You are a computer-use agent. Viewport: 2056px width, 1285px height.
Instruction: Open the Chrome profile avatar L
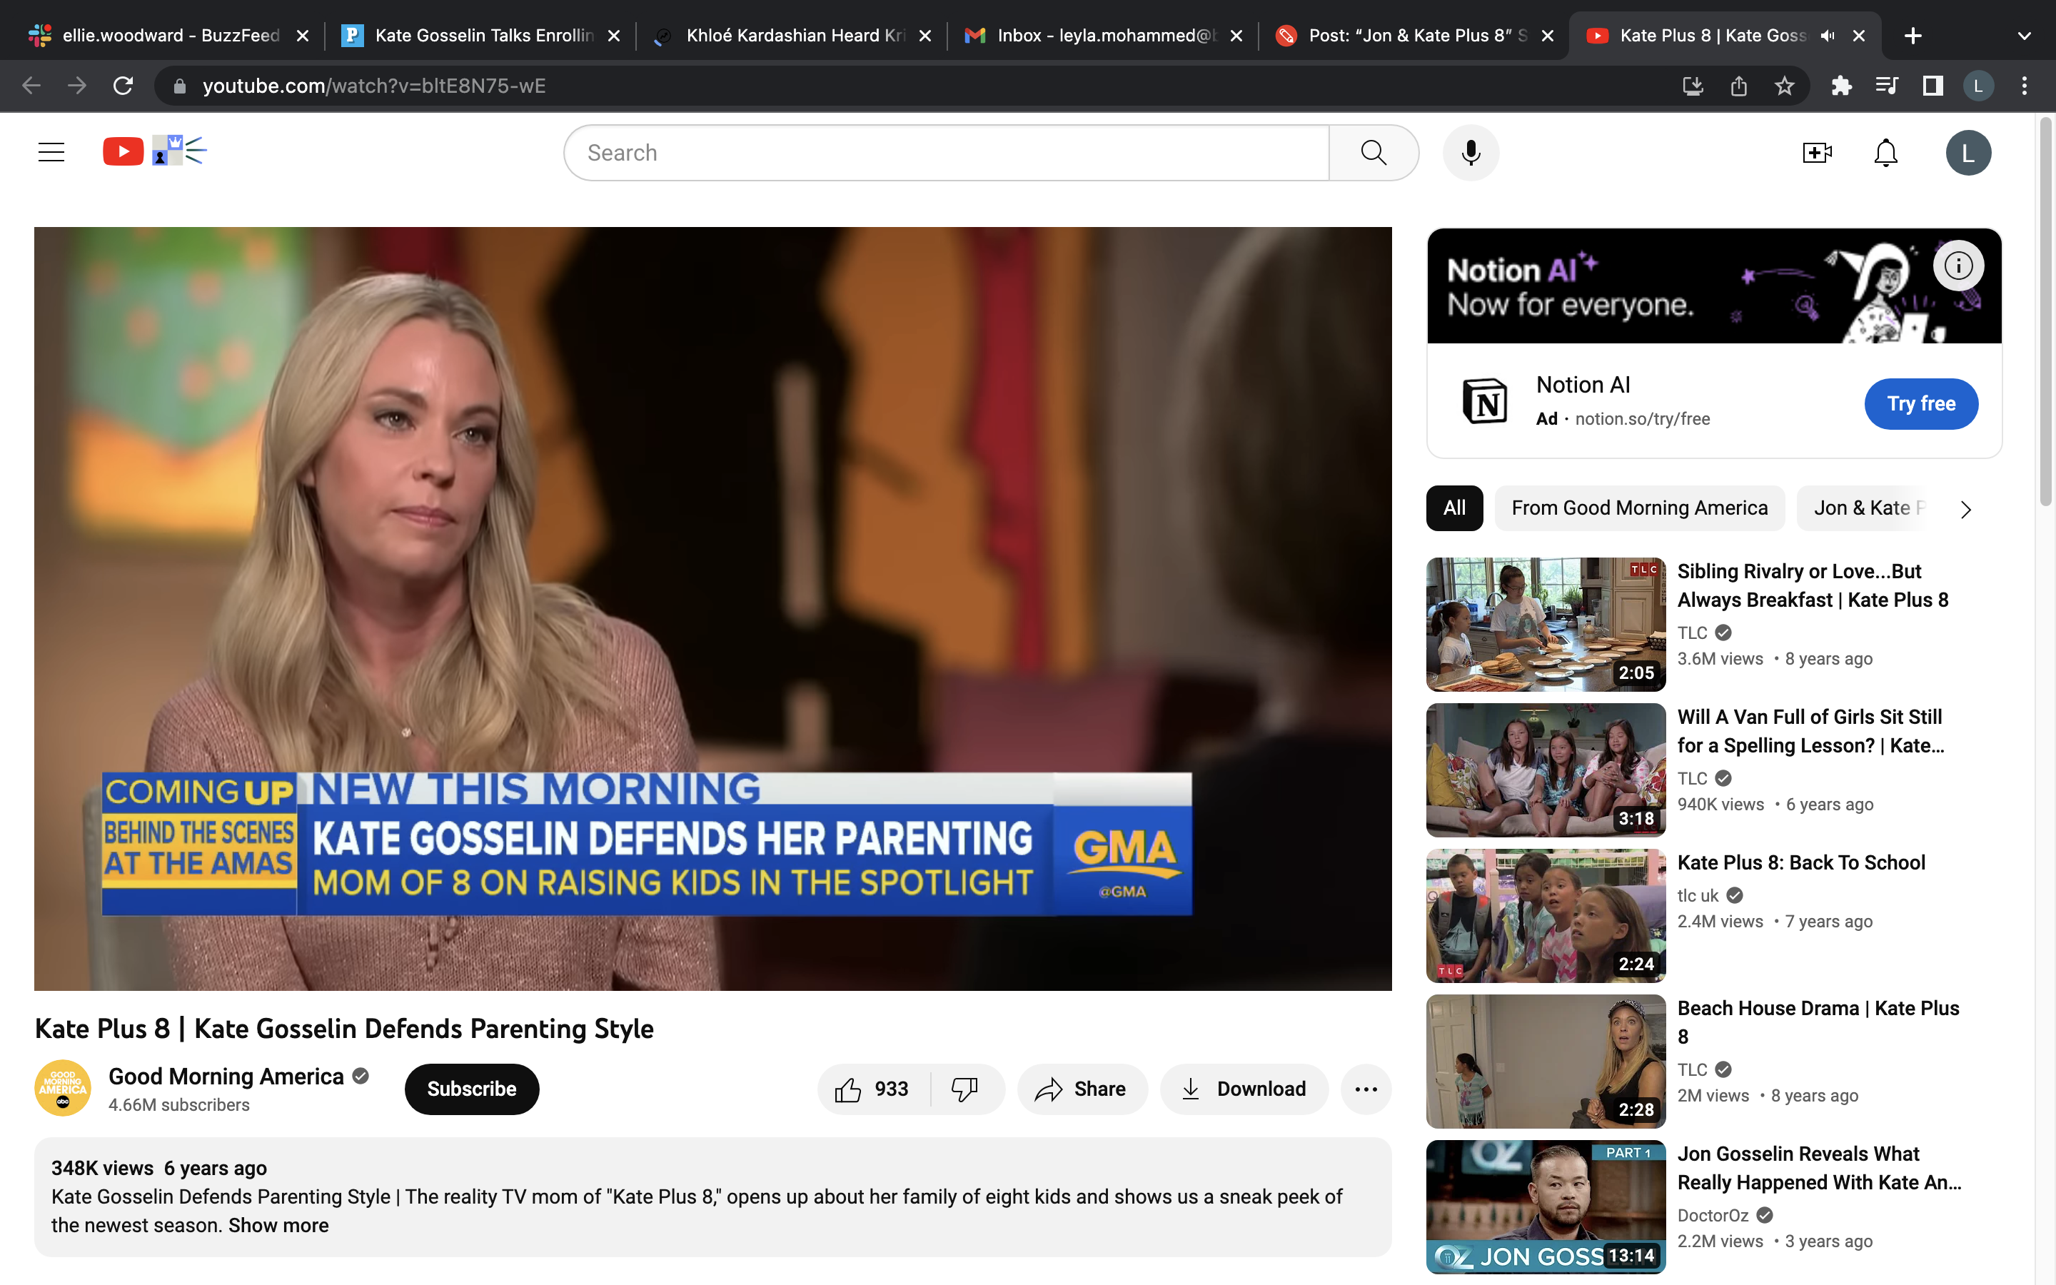pyautogui.click(x=1979, y=86)
